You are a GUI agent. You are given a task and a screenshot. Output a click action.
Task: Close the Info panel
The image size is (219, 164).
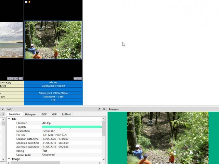104,109
